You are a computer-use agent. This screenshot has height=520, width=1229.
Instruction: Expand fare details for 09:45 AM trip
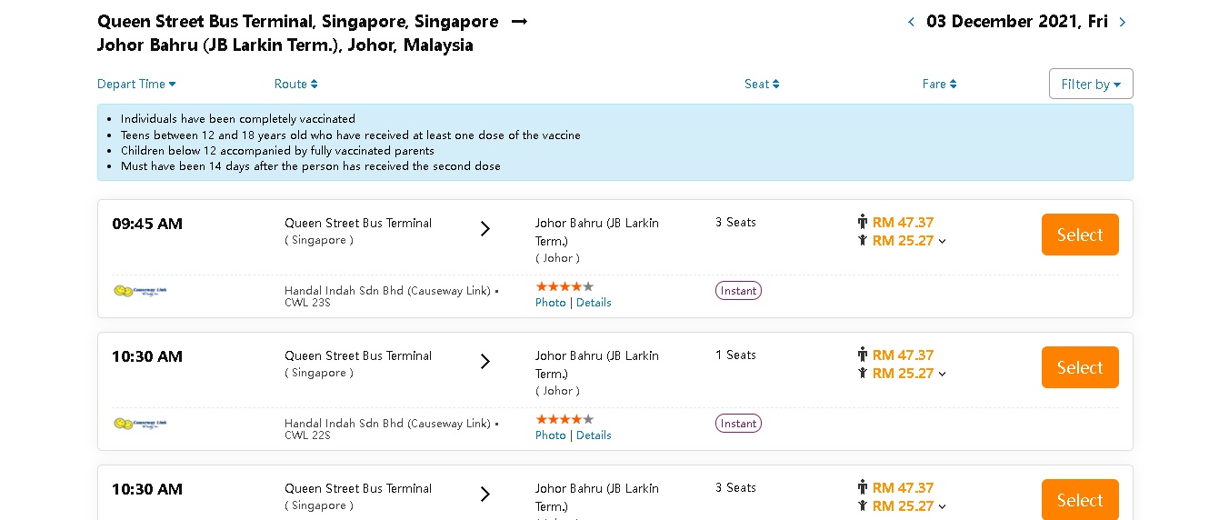point(942,242)
